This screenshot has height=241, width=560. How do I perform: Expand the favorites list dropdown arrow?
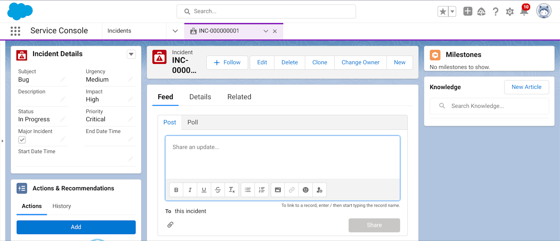[452, 12]
